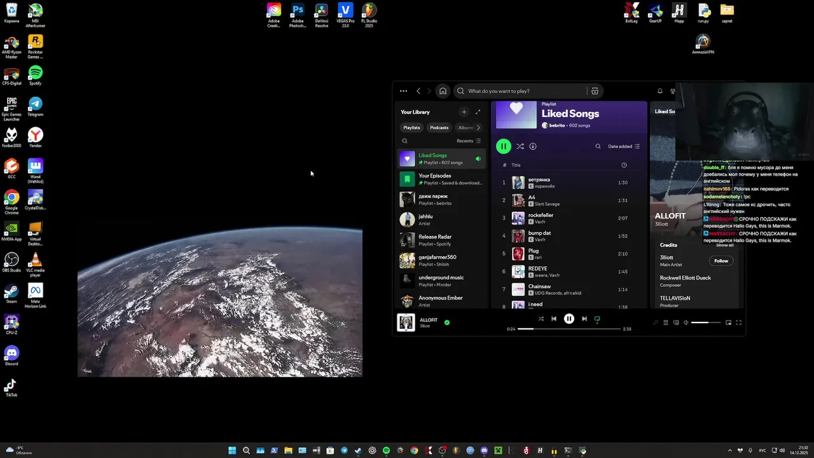Screen dimensions: 814x458
Task: Open VEGAS Pro 23.0 desktop shortcut
Action: click(x=345, y=15)
